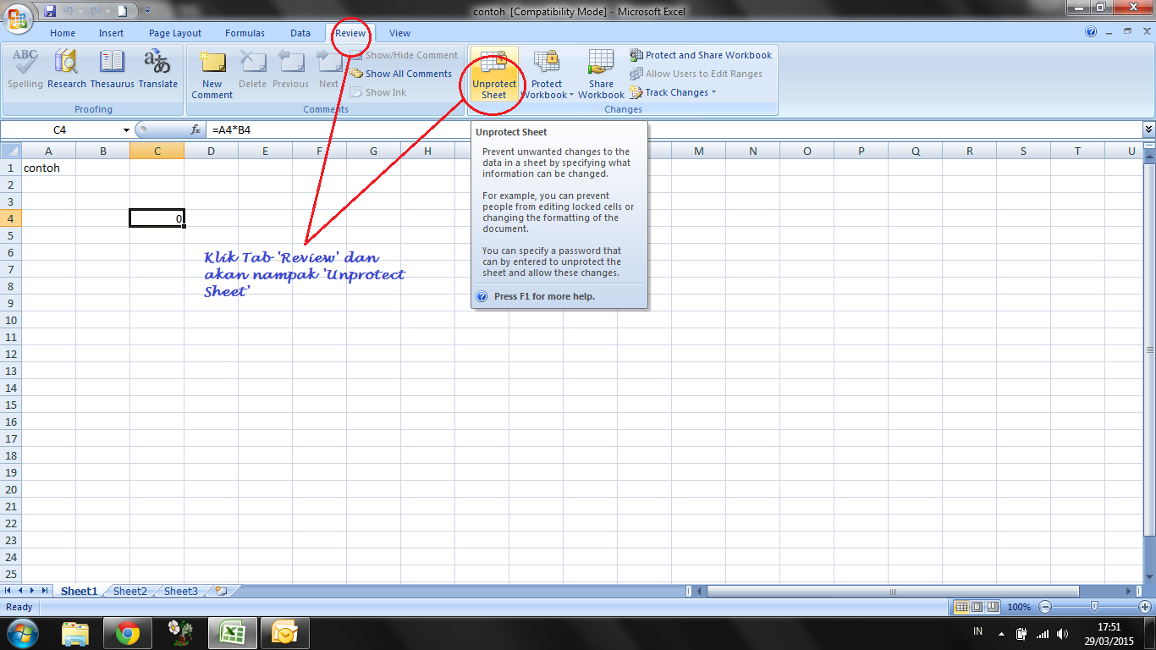Open Track Changes dropdown
1156x650 pixels.
[673, 92]
